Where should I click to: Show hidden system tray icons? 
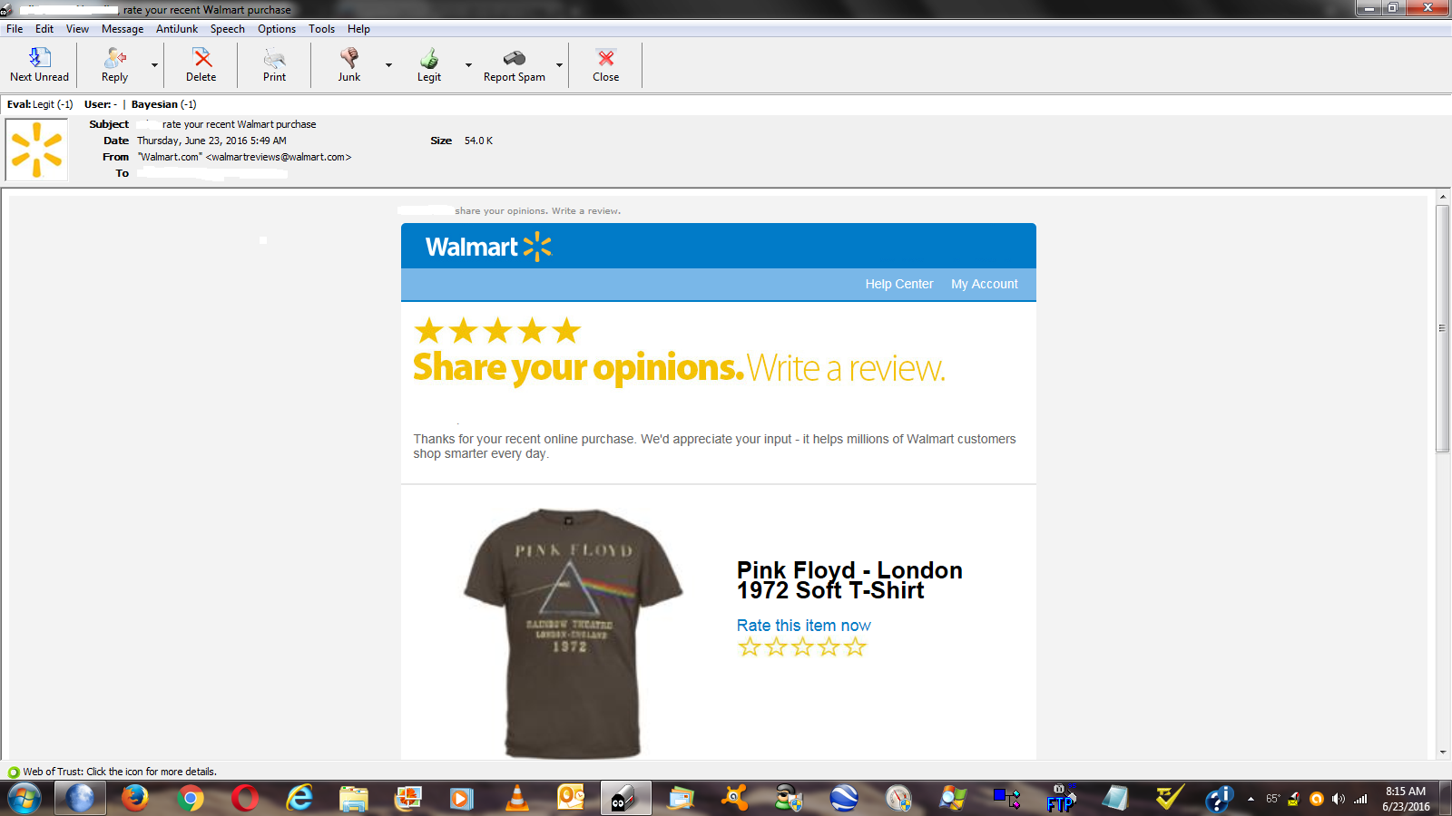1251,799
